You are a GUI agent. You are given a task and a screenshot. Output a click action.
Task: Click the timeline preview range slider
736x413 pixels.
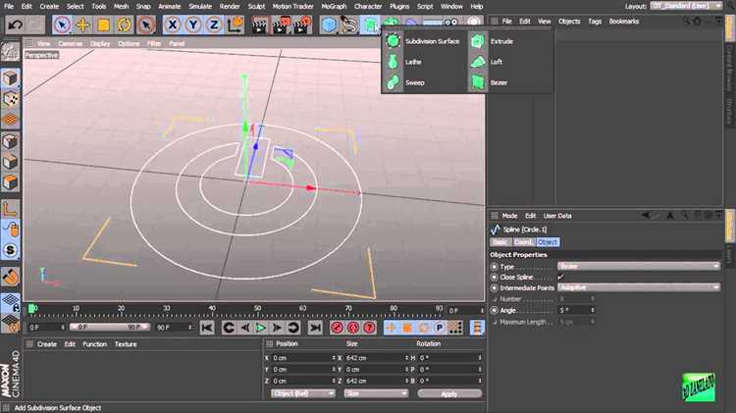coord(109,327)
